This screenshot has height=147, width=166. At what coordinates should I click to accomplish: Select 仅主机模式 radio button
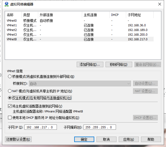pos(10,98)
